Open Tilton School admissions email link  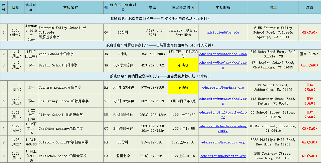coord(223,115)
